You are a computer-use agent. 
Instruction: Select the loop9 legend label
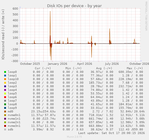point(12,108)
